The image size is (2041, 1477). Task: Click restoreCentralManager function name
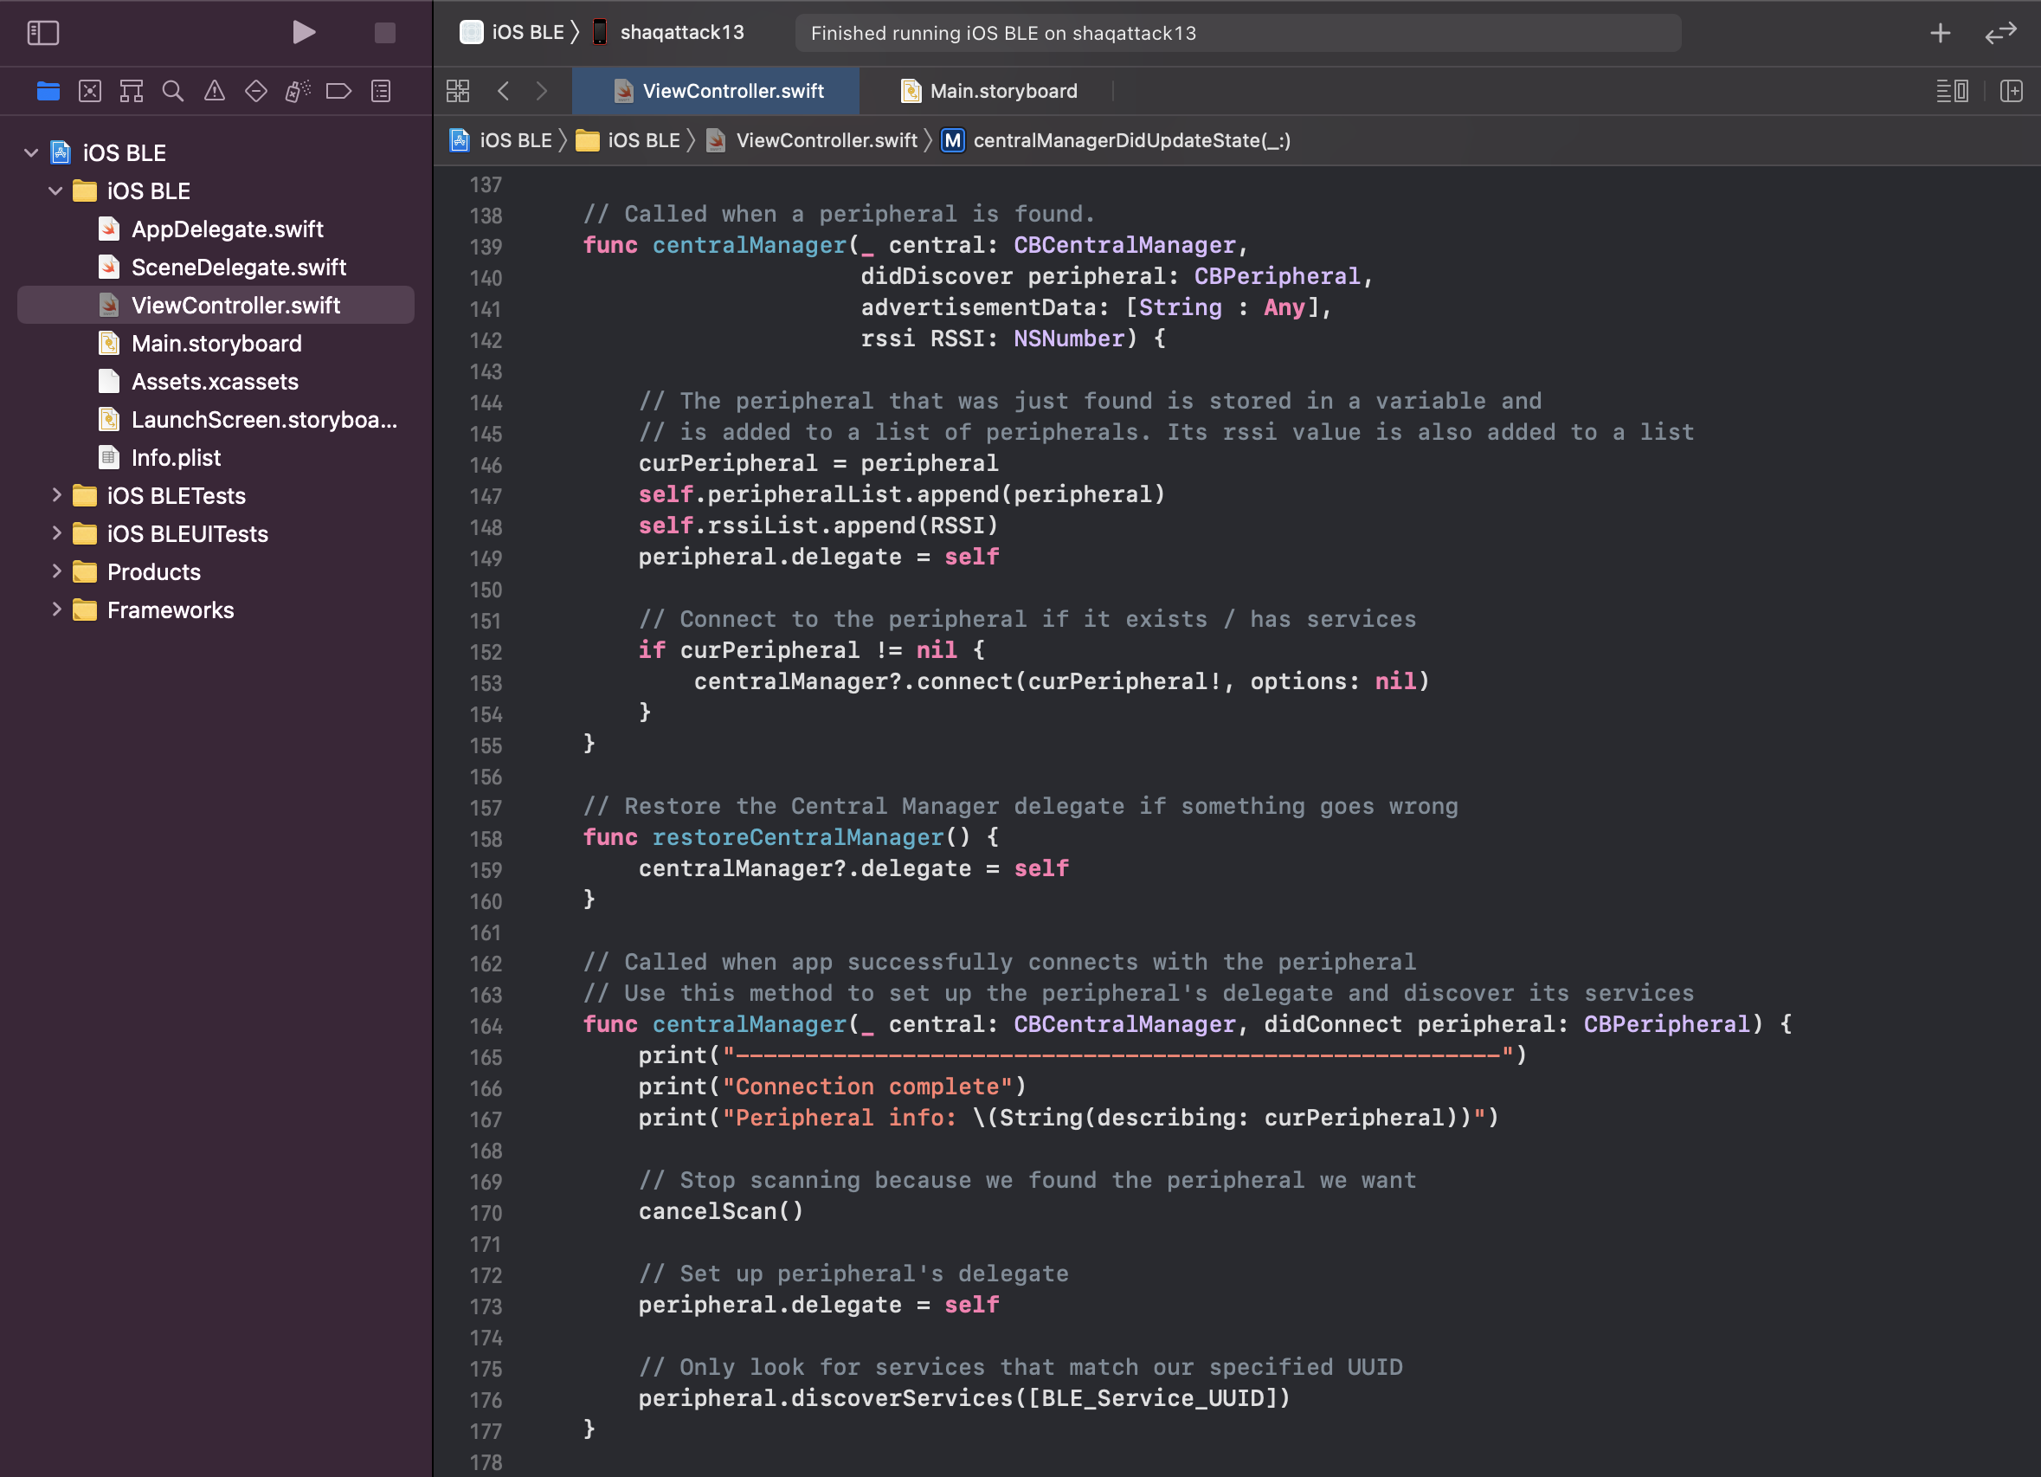(x=797, y=837)
